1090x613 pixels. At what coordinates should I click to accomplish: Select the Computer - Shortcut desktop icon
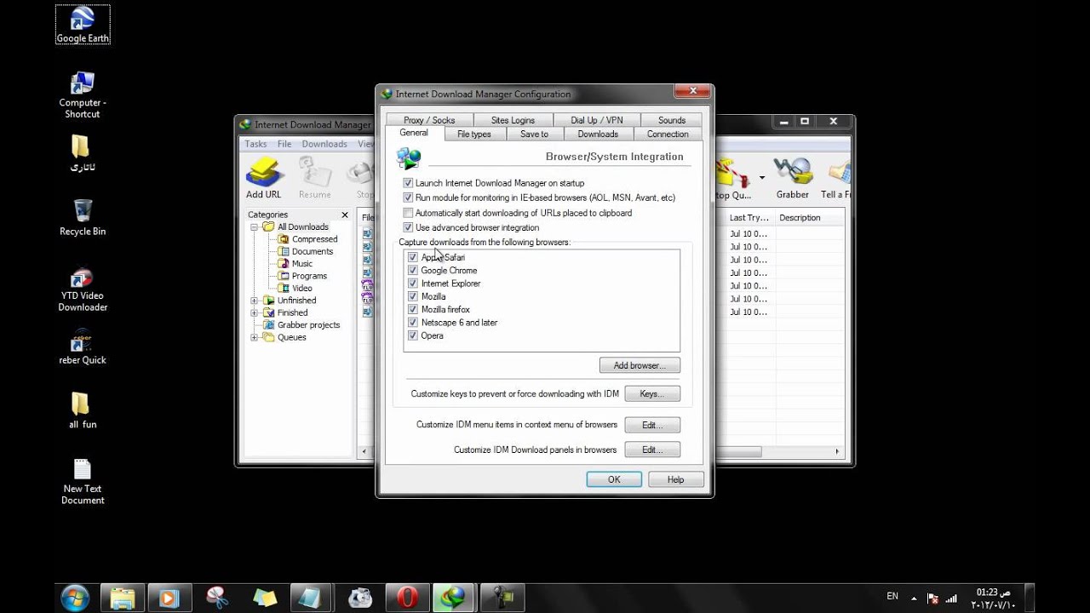(83, 95)
